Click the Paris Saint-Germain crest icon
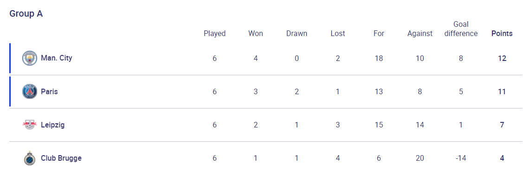This screenshot has height=181, width=523. click(x=30, y=91)
